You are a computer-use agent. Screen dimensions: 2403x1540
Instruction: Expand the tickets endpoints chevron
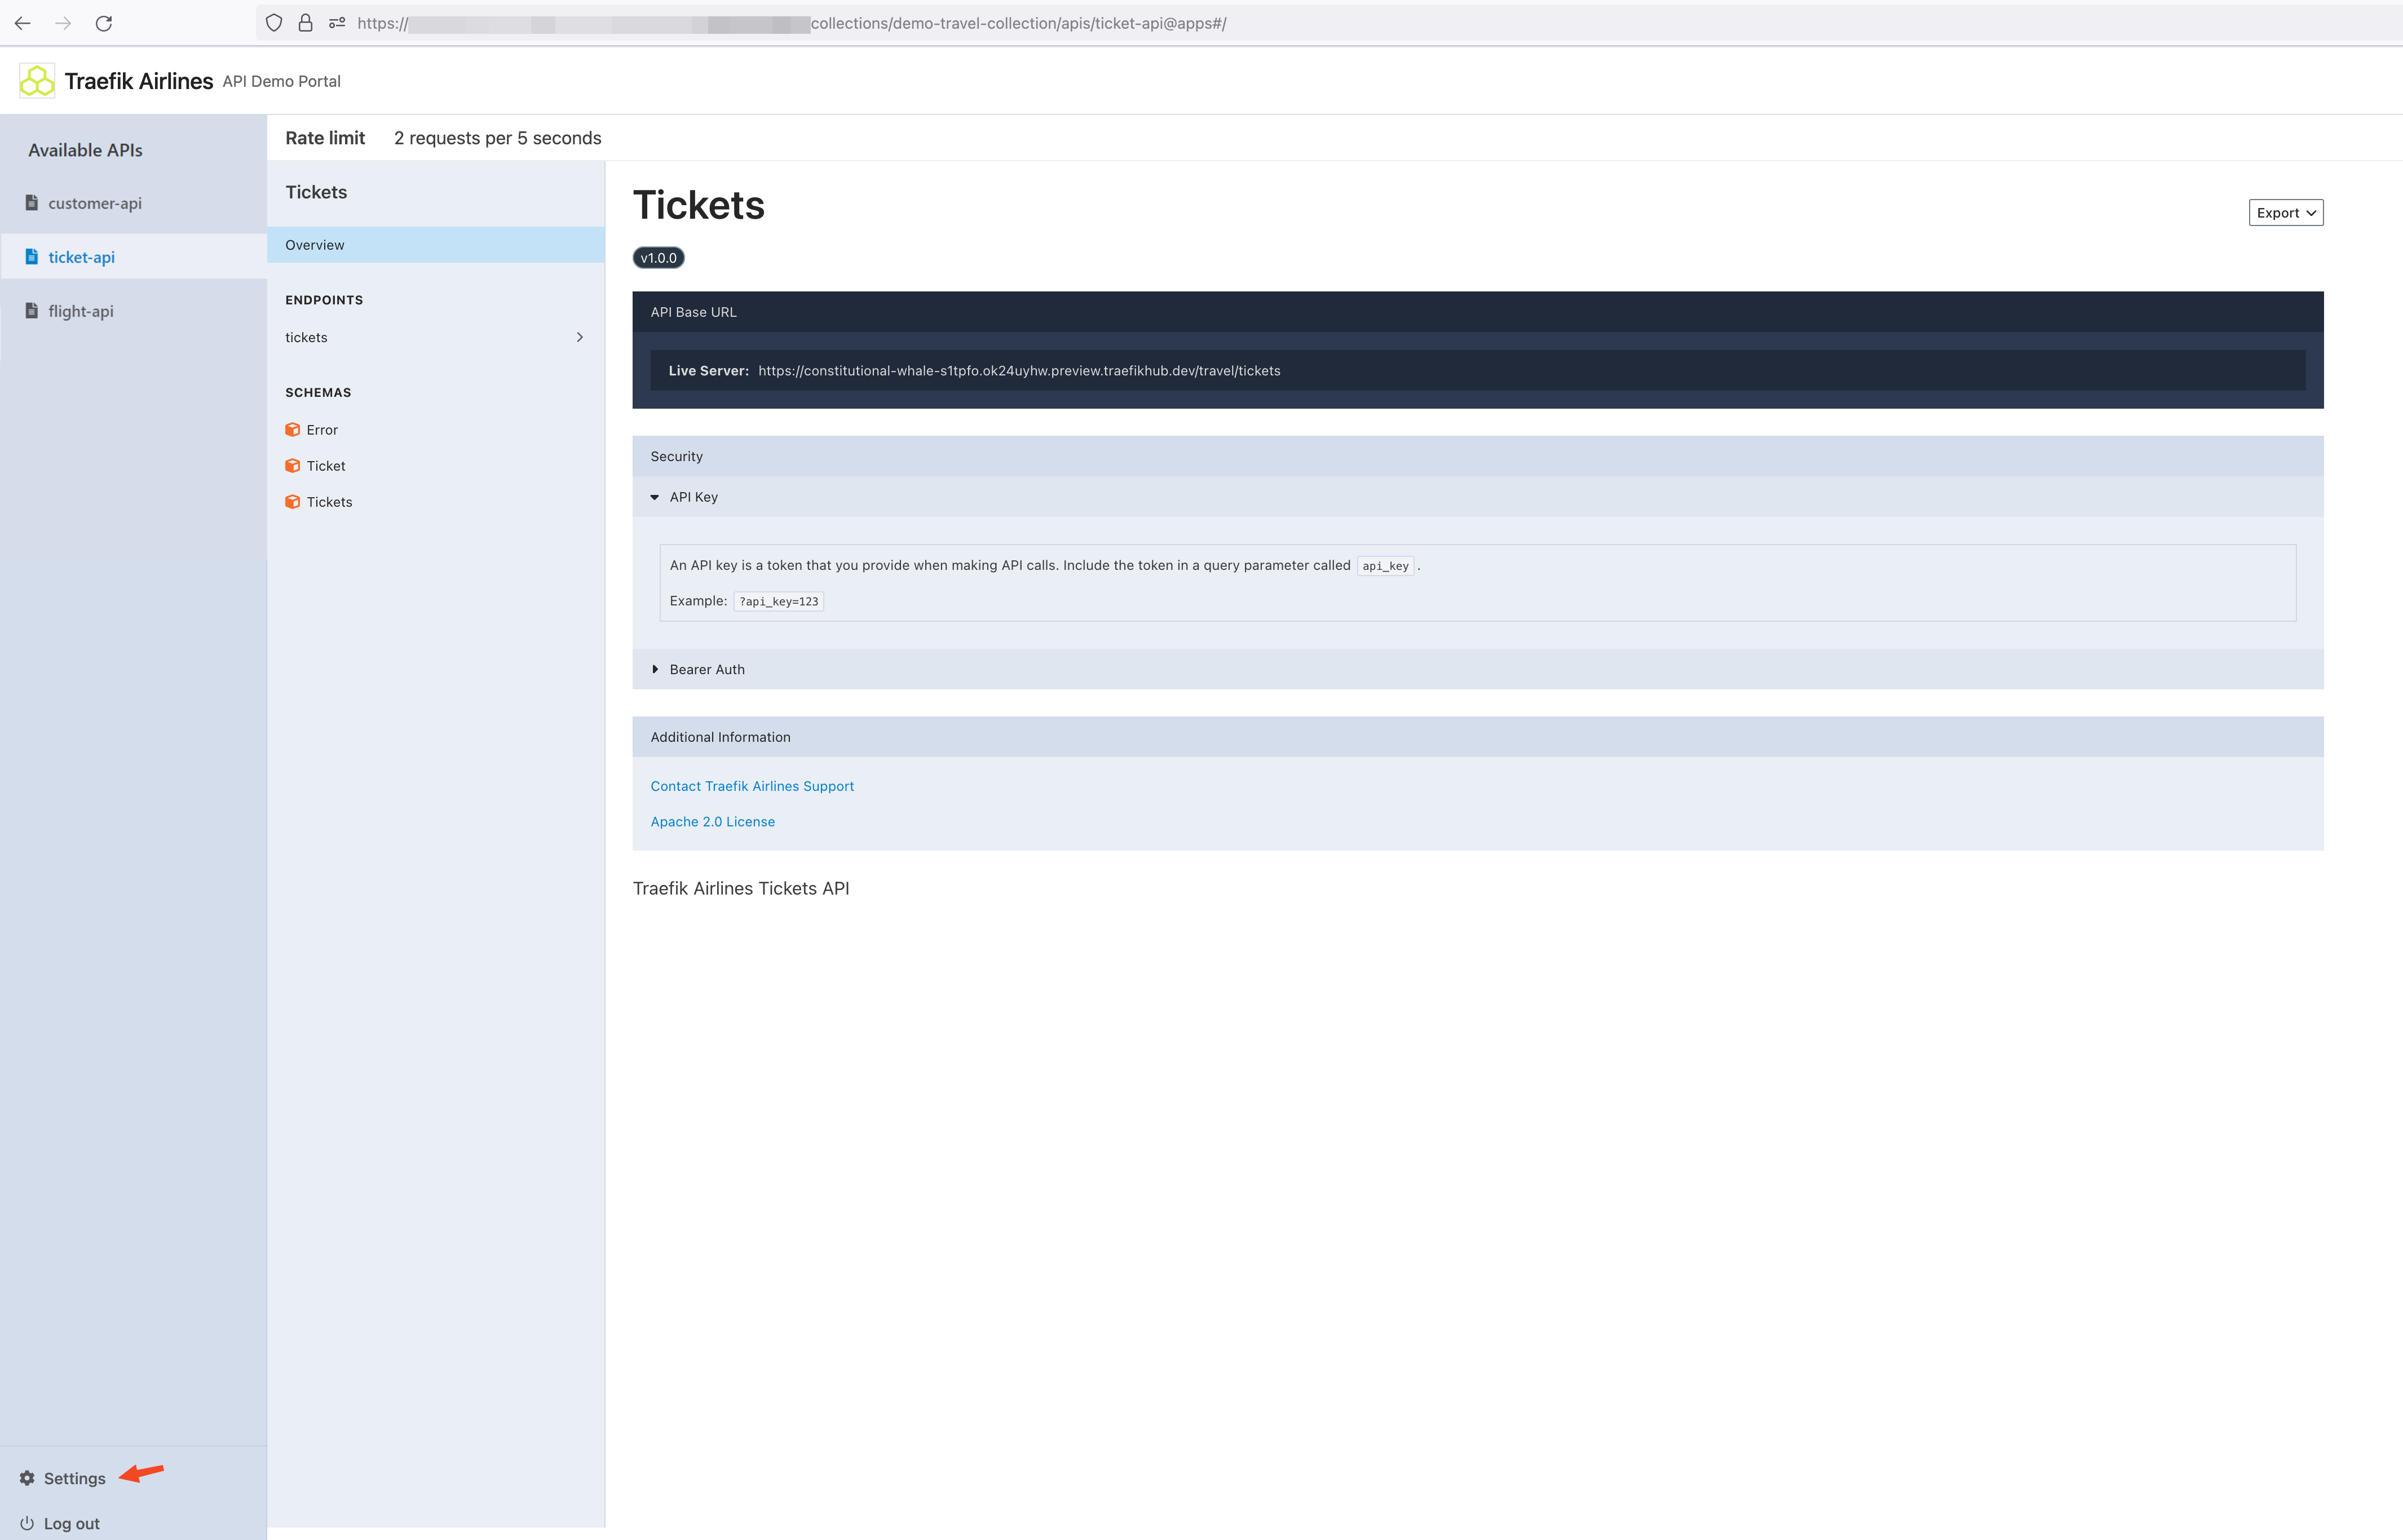(579, 337)
